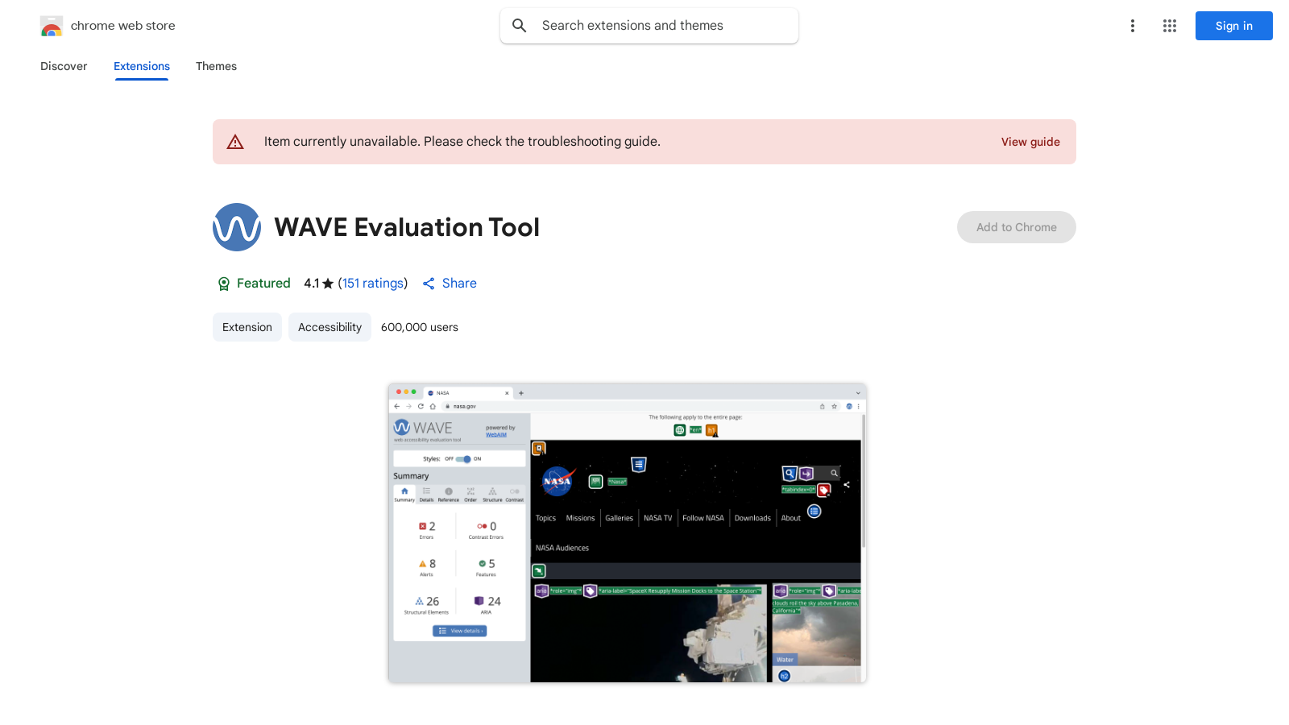
Task: Open the Google apps grid icon
Action: point(1169,26)
